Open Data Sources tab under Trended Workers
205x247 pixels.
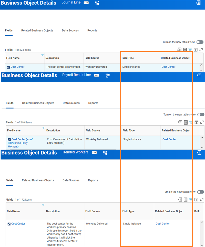point(71,180)
